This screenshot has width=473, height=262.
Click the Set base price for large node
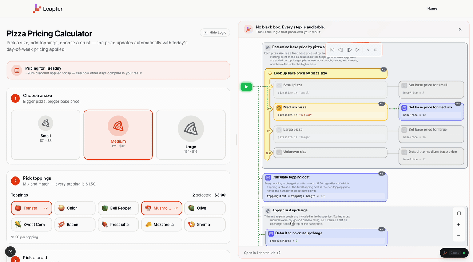point(431,134)
